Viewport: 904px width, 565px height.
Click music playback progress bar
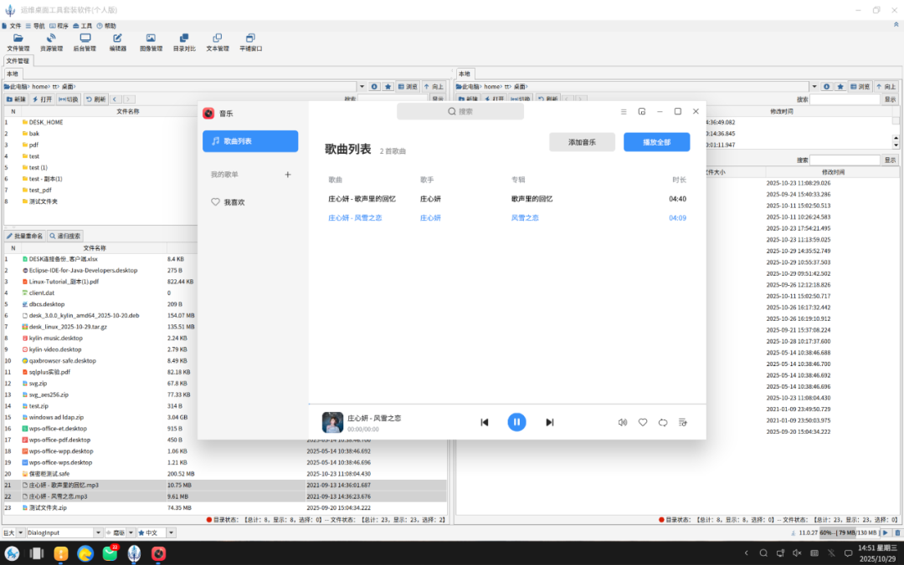(x=507, y=404)
